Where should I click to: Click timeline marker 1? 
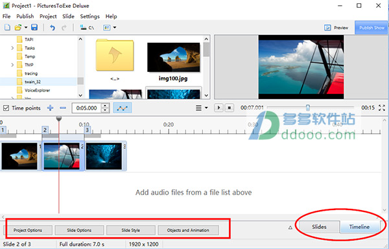tap(3, 130)
